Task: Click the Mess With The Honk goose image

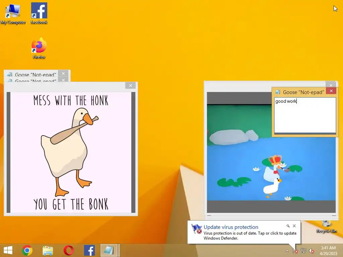Action: point(71,152)
